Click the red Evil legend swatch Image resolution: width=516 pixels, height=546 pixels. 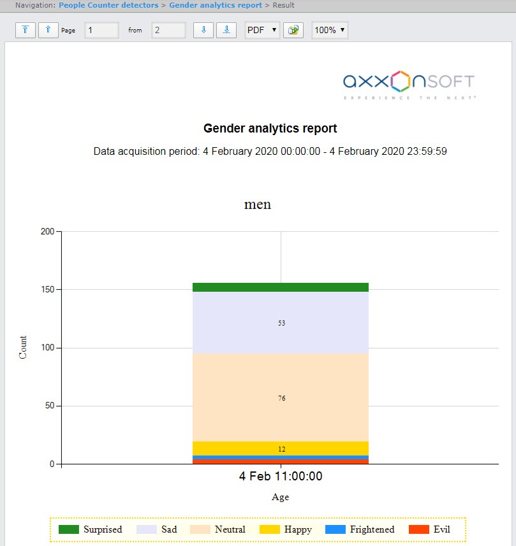coord(418,529)
